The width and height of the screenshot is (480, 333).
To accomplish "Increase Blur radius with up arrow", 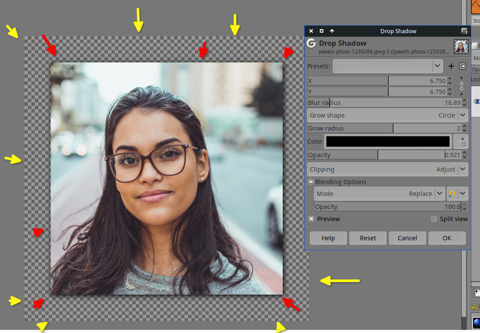I will click(x=465, y=101).
